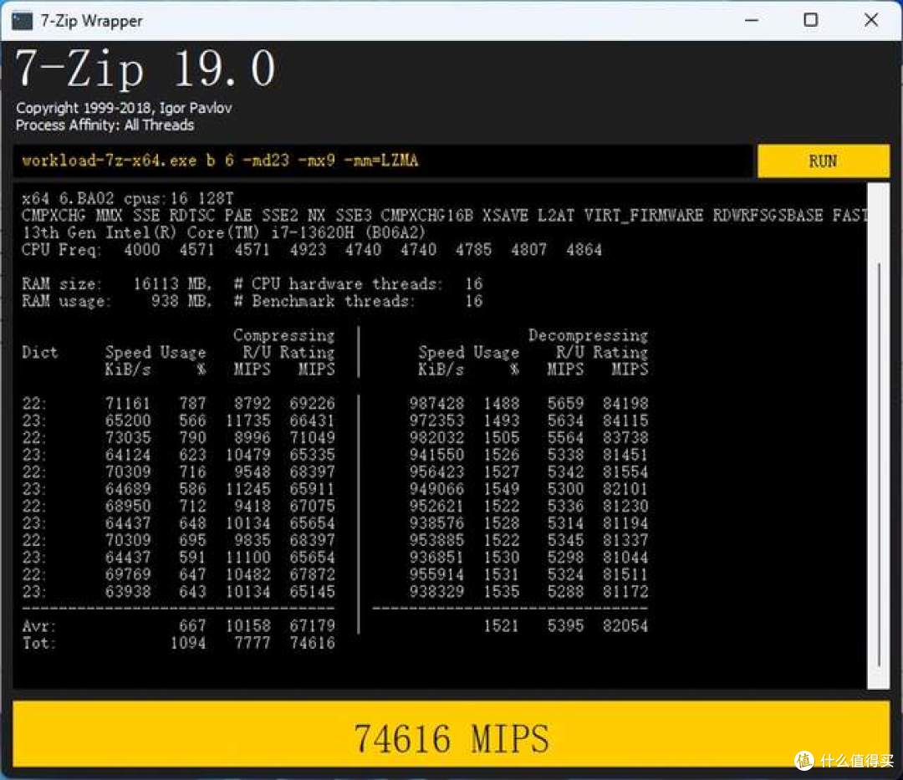The height and width of the screenshot is (780, 903).
Task: Click the 'Compressing' column header
Action: pyautogui.click(x=284, y=335)
